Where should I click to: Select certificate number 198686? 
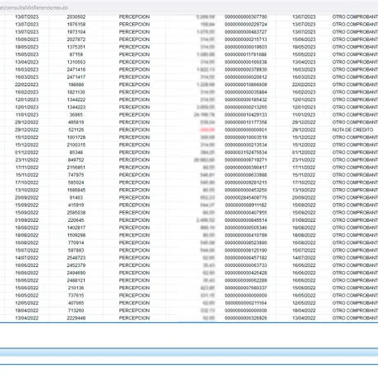[x=76, y=85]
